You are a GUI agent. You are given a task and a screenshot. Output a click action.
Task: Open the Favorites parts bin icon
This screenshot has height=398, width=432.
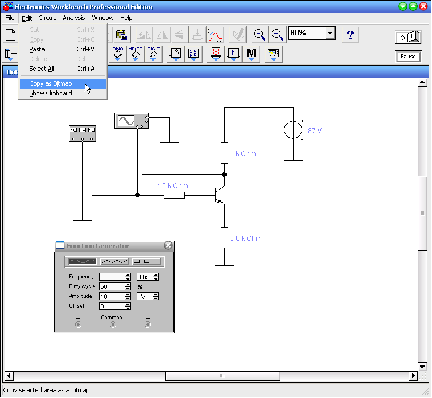[x=10, y=54]
